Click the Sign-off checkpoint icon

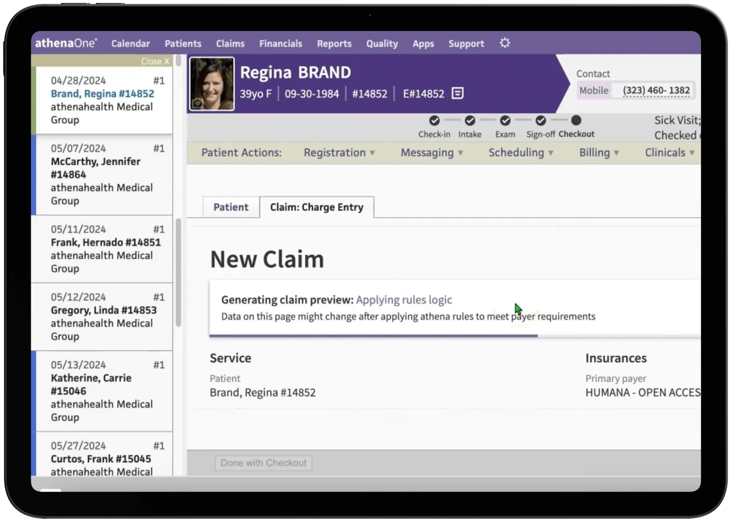coord(541,120)
